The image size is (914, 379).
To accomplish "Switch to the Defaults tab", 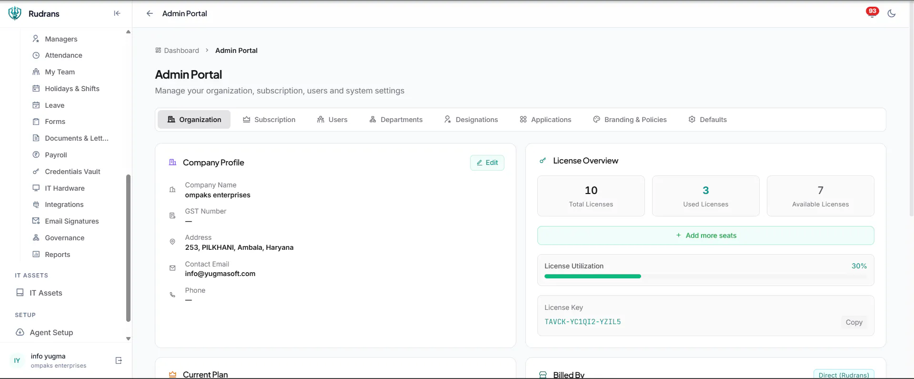I will click(x=708, y=120).
